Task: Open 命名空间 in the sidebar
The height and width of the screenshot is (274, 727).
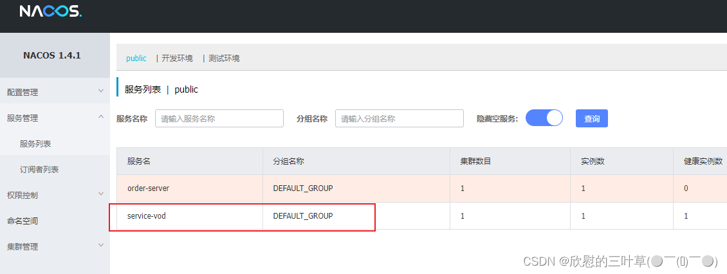Action: click(23, 221)
